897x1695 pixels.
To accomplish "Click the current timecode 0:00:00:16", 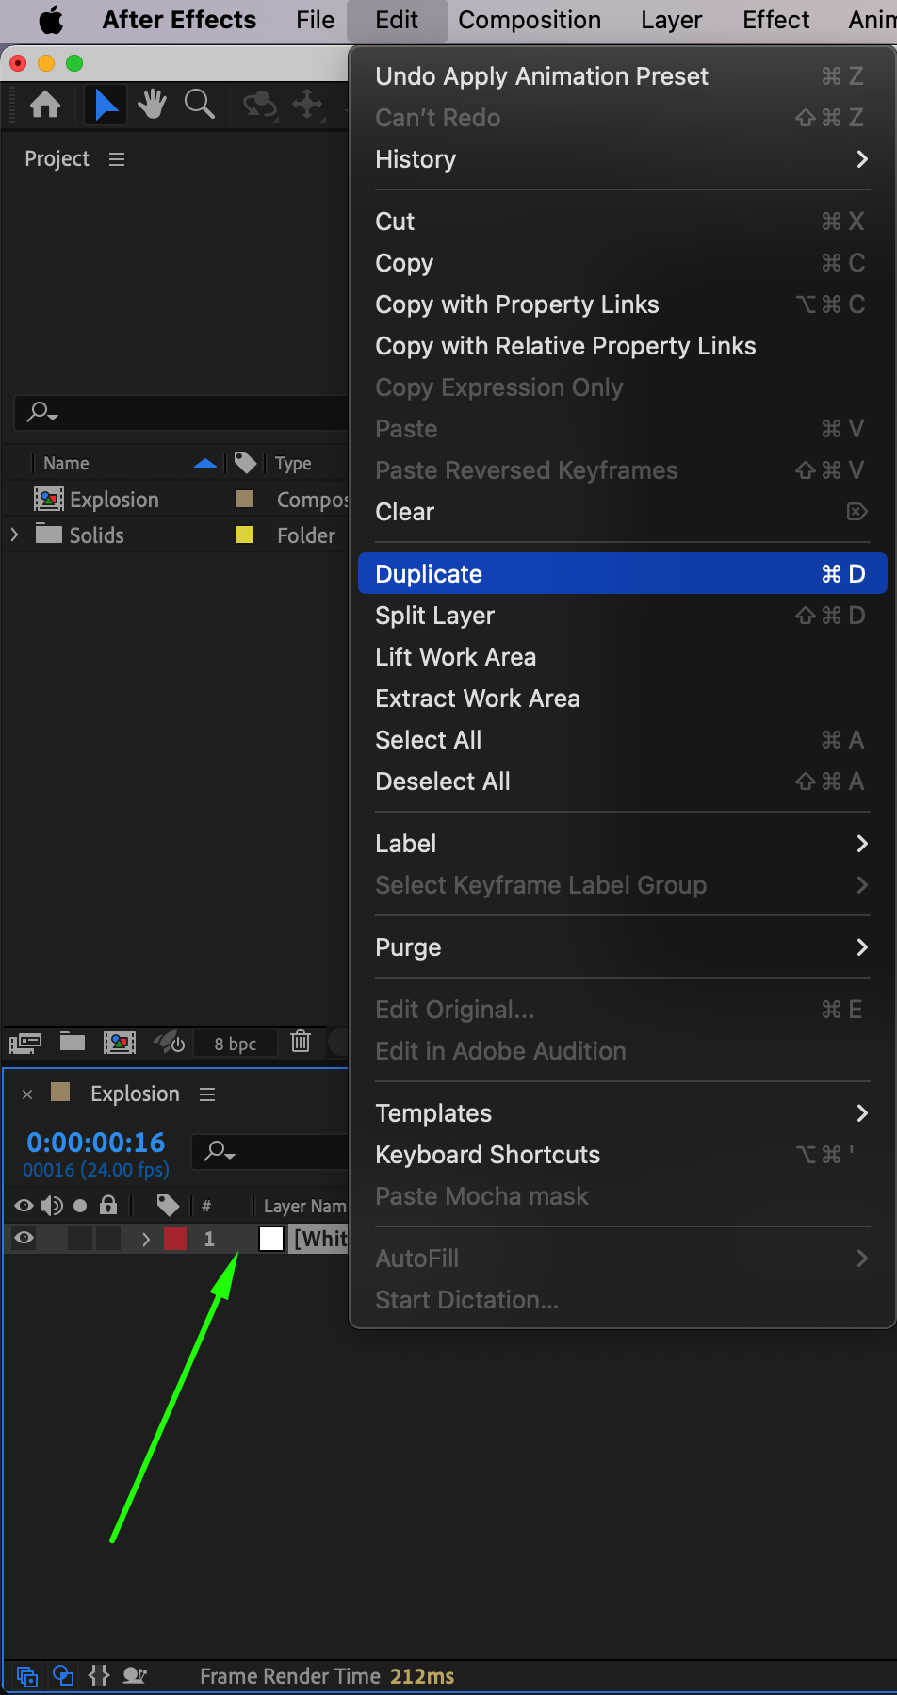I will point(96,1143).
